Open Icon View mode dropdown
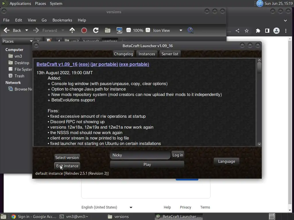The image size is (294, 220). tap(167, 30)
